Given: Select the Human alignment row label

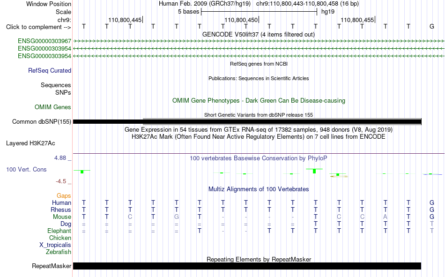Looking at the screenshot, I should [x=61, y=203].
